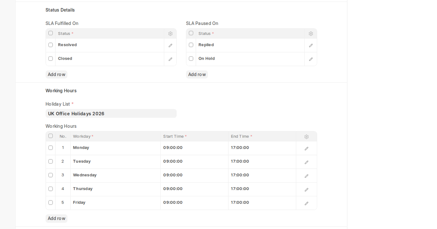Screen dimensions: 437x229
Task: Click Friday's 09:00:00 start time
Action: (x=194, y=203)
